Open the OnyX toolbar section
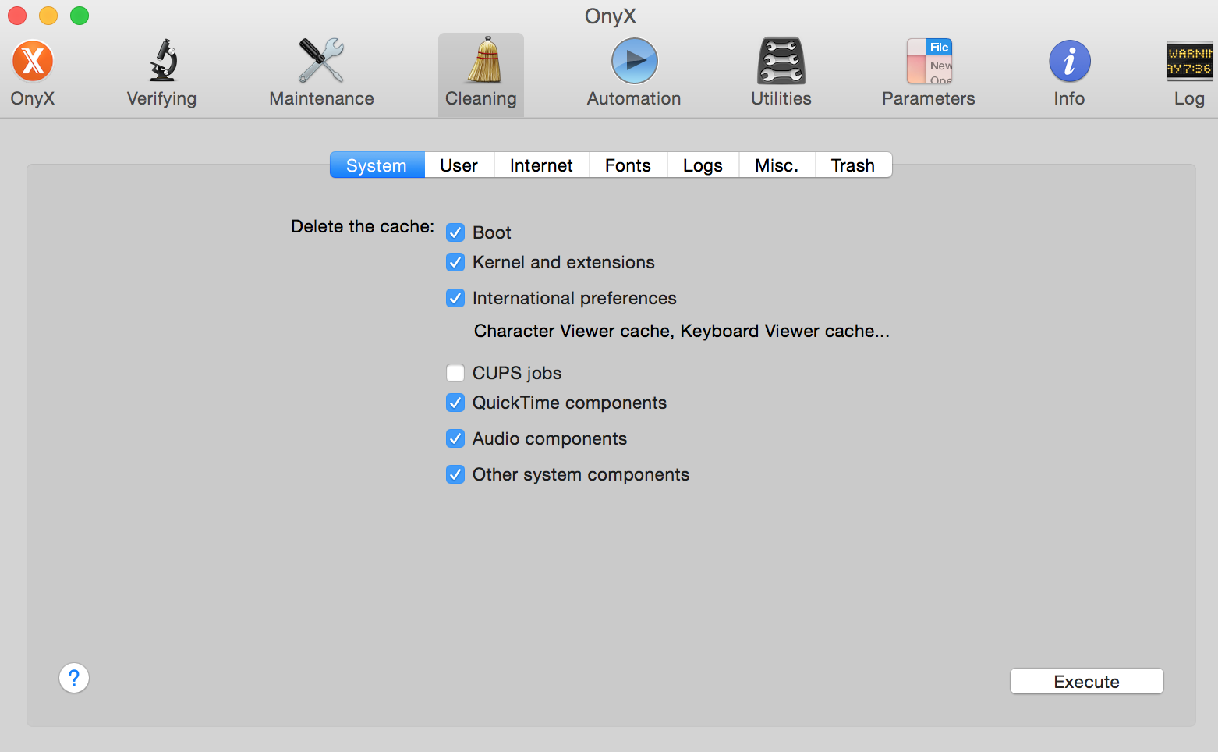Screen dimensions: 1218x752 [33, 74]
